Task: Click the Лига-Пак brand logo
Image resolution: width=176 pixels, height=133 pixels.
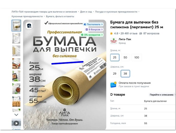Action: click(114, 41)
